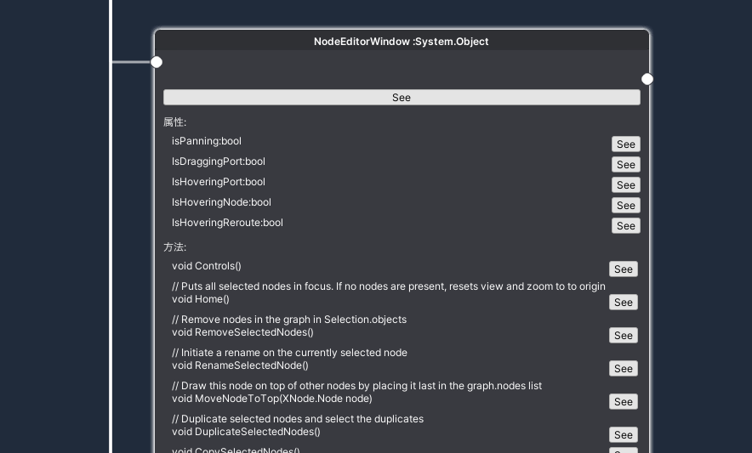The width and height of the screenshot is (752, 453).
Task: Click the void RemoveSelectedNodes() method text
Action: 242,332
